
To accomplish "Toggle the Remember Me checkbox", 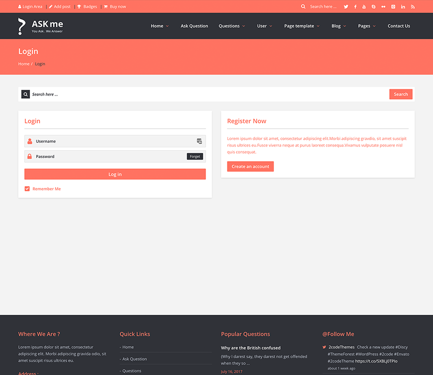I will 27,188.
